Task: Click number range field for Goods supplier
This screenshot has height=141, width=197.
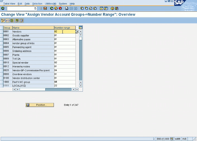Action: [x=65, y=35]
